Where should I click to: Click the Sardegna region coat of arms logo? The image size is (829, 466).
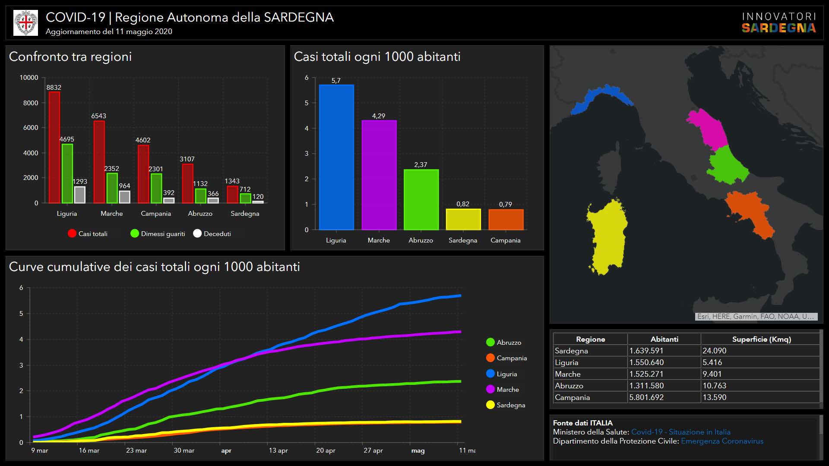click(x=26, y=23)
